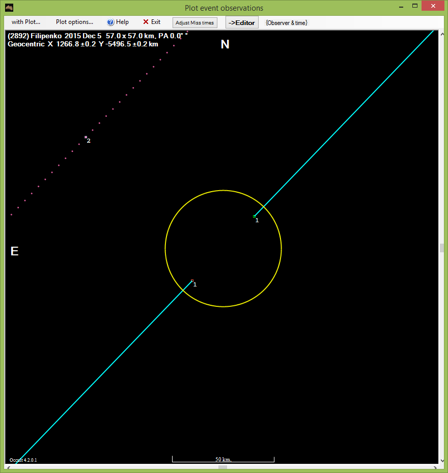
Task: Click the {Observer & time} label
Action: [287, 23]
